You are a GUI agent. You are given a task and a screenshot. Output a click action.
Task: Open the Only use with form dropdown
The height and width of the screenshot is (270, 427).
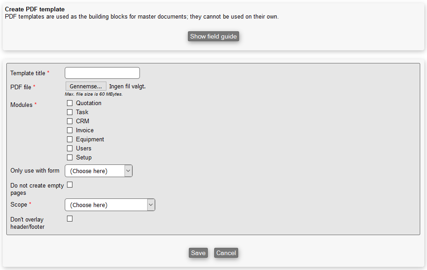[x=99, y=171]
